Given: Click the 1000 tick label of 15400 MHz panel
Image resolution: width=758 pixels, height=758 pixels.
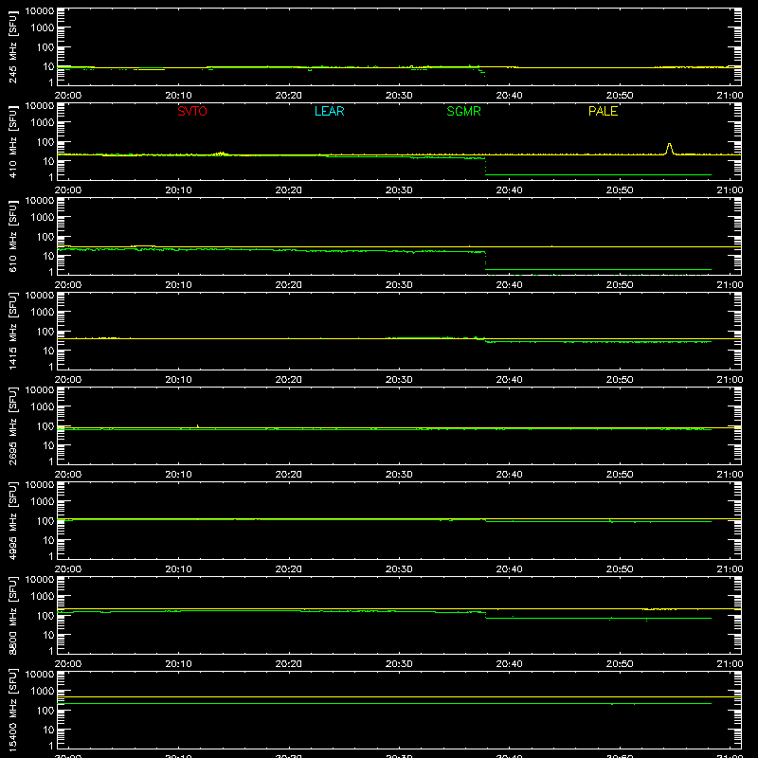Looking at the screenshot, I should coord(43,692).
